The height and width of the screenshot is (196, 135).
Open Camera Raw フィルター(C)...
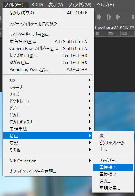pyautogui.click(x=48, y=49)
